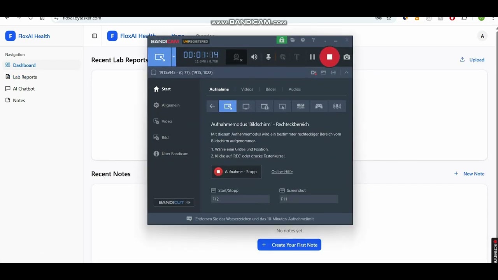Toggle the FloxAI sidebar panel icon
Screen dimensions: 498x280
click(95, 36)
